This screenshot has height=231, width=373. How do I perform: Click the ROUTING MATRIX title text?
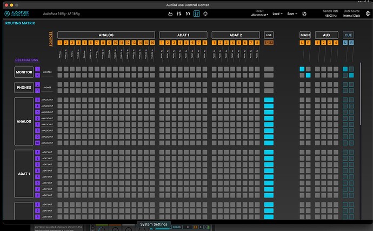[20, 23]
